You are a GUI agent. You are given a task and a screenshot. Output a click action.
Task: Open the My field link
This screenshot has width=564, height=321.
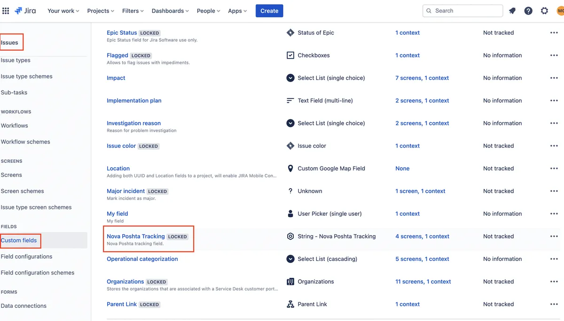(117, 214)
